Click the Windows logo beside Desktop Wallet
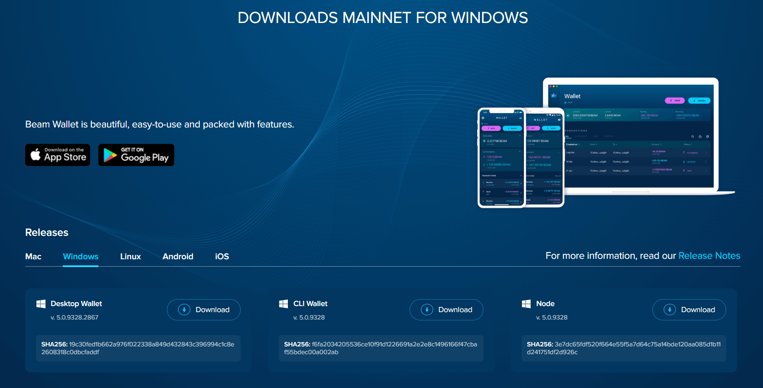The height and width of the screenshot is (388, 763). pos(41,304)
